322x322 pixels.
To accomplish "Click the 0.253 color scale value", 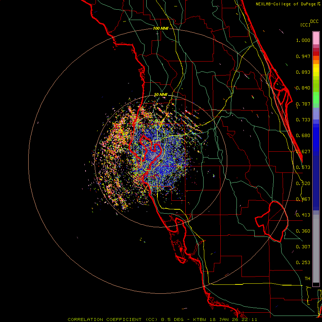I will pos(303,263).
